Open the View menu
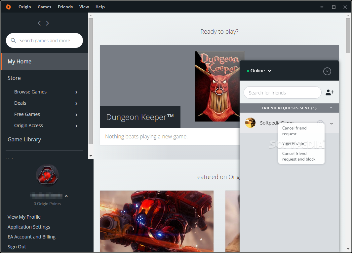Viewport: 352px width, 253px height. click(84, 7)
